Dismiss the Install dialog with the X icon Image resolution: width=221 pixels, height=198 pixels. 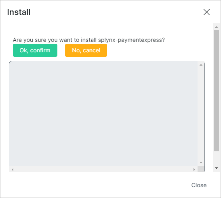click(206, 12)
